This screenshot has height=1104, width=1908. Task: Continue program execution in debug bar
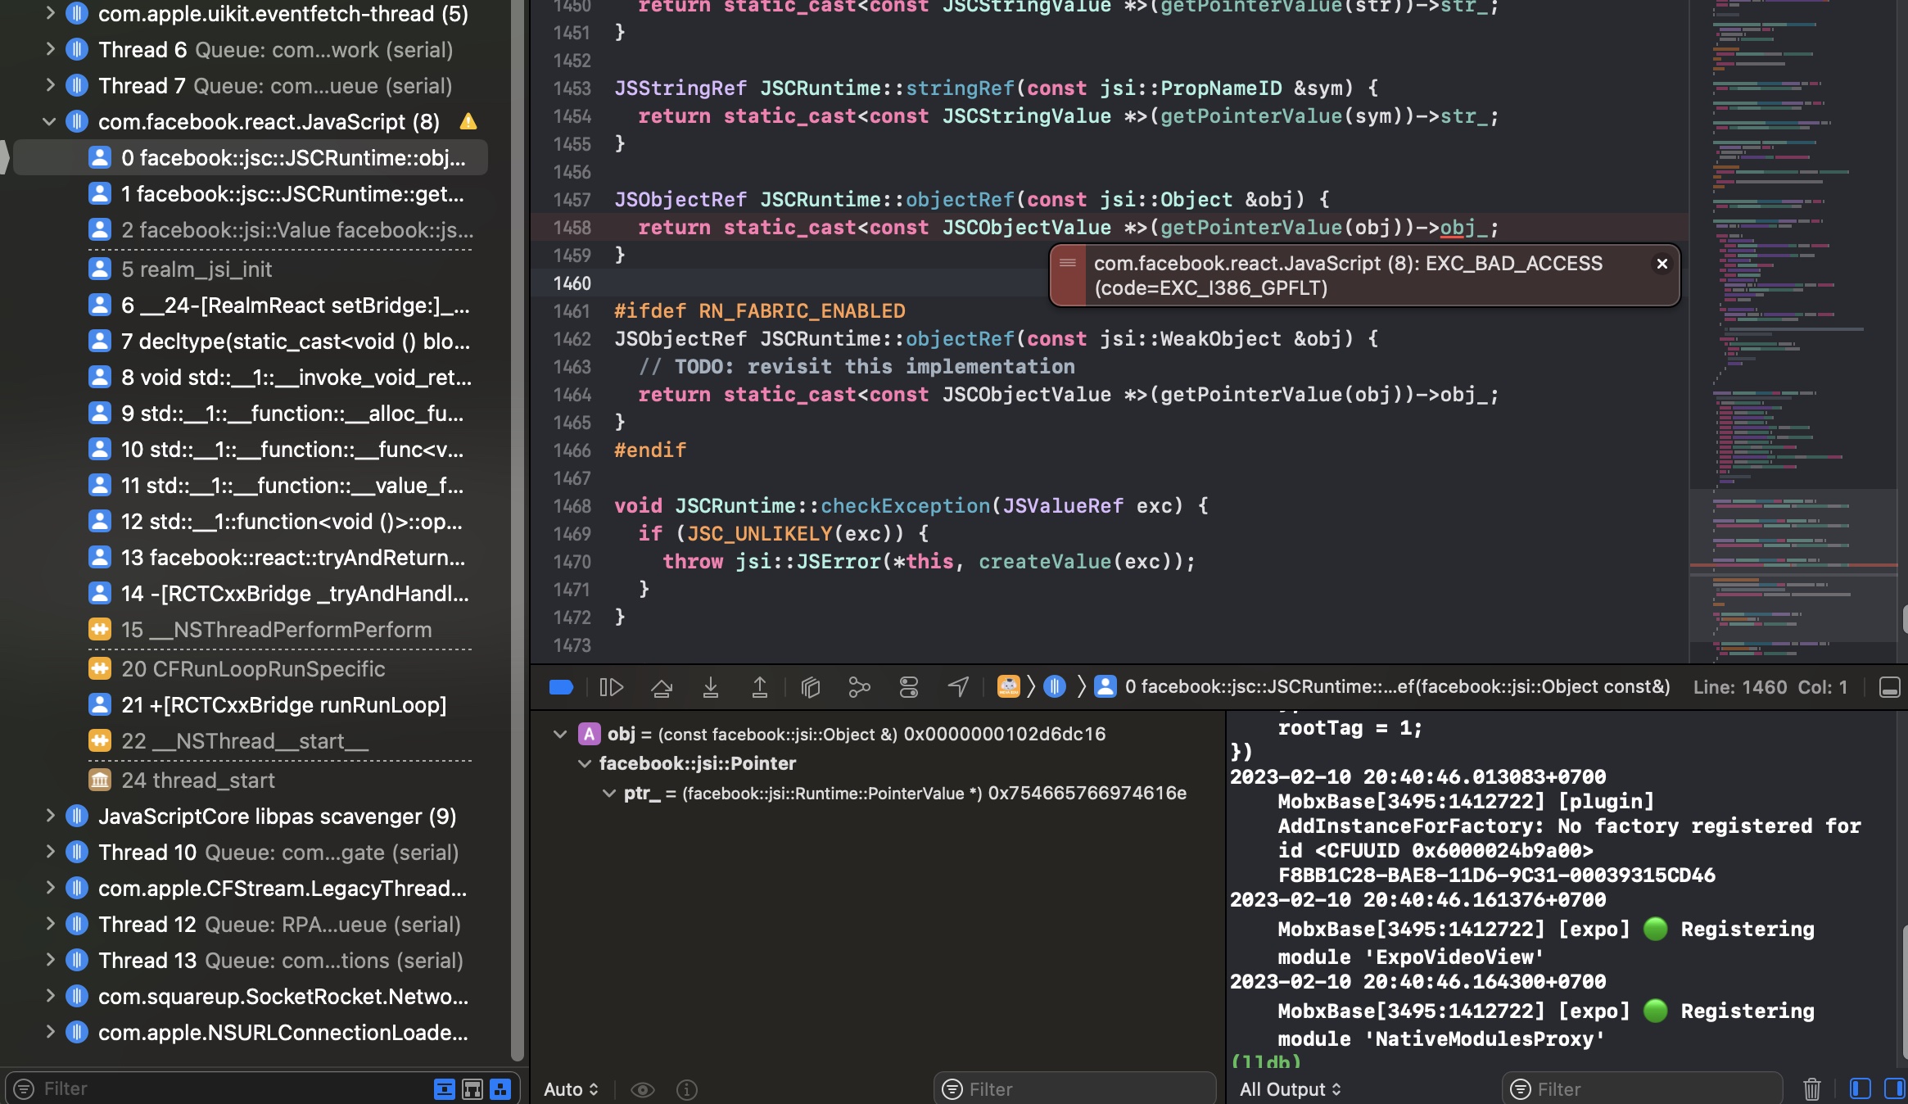(x=612, y=687)
